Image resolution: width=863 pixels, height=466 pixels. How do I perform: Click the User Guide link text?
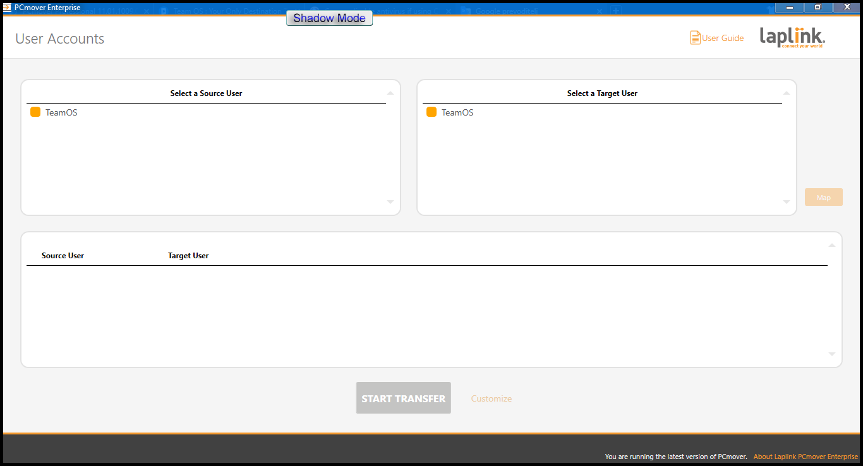coord(723,38)
